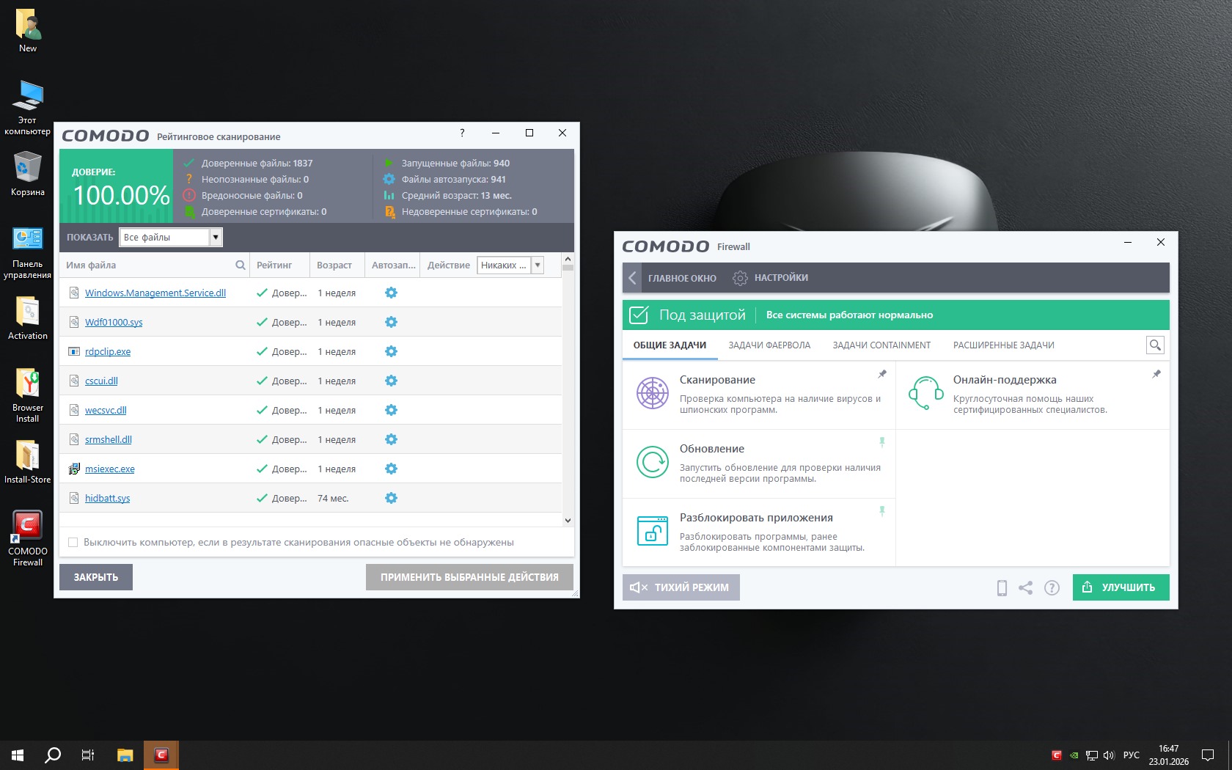Click the mobile phone icon in Firewall footer
The width and height of the screenshot is (1232, 770).
[x=1002, y=587]
